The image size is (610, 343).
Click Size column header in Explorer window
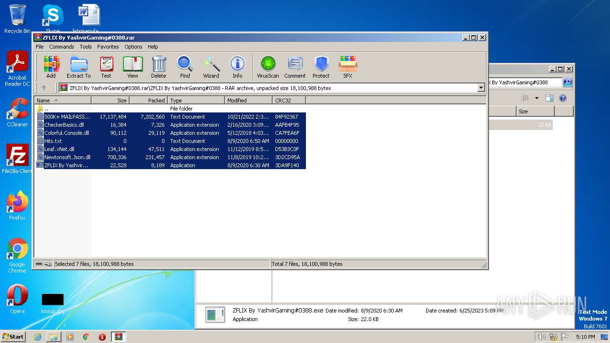tap(535, 111)
